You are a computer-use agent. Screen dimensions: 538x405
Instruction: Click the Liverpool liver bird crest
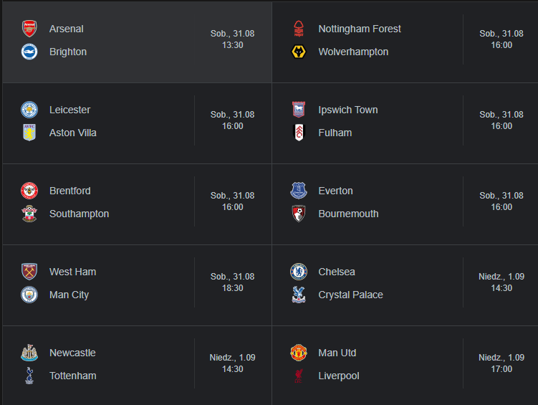pos(299,376)
